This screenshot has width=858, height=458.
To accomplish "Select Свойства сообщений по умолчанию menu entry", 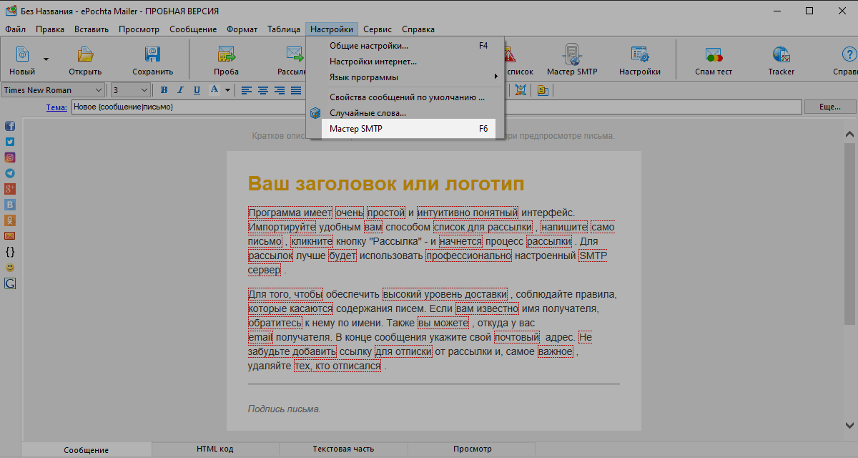I will tap(405, 97).
